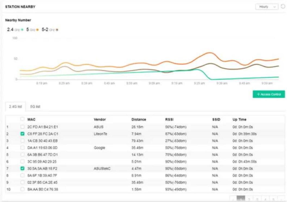The image size is (287, 202).
Task: Open the Hourly interval dropdown
Action: click(267, 7)
